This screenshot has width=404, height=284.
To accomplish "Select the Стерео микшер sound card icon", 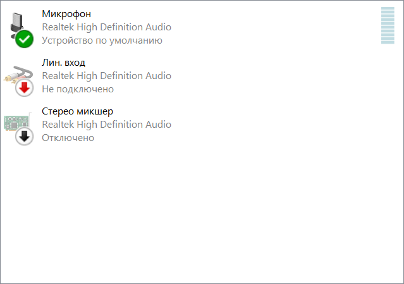I will [16, 121].
